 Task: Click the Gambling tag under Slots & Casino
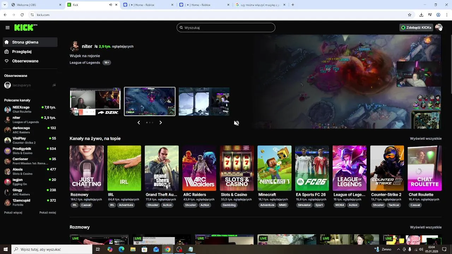click(229, 205)
